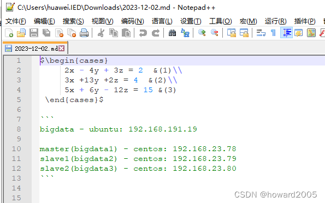The image size is (325, 203).
Task: Click the Save All toolbar icon
Action: (46, 33)
